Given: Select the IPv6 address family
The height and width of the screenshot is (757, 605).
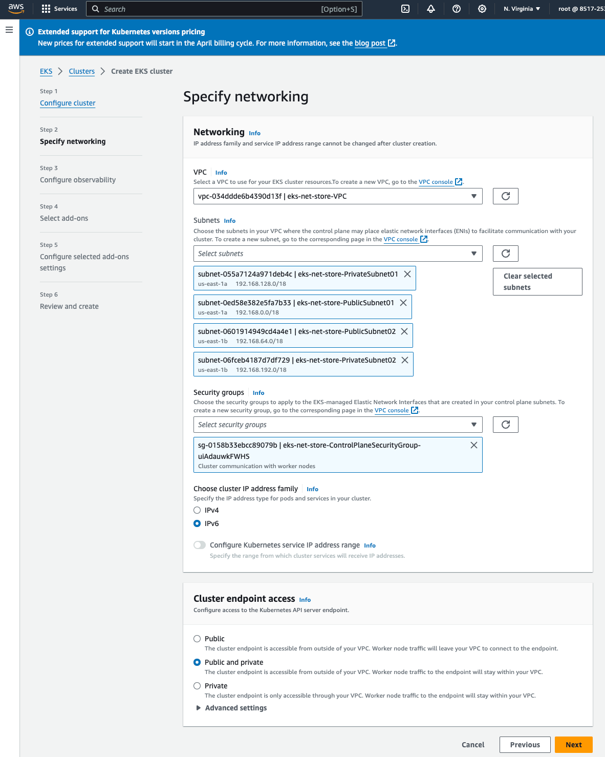Looking at the screenshot, I should point(197,523).
